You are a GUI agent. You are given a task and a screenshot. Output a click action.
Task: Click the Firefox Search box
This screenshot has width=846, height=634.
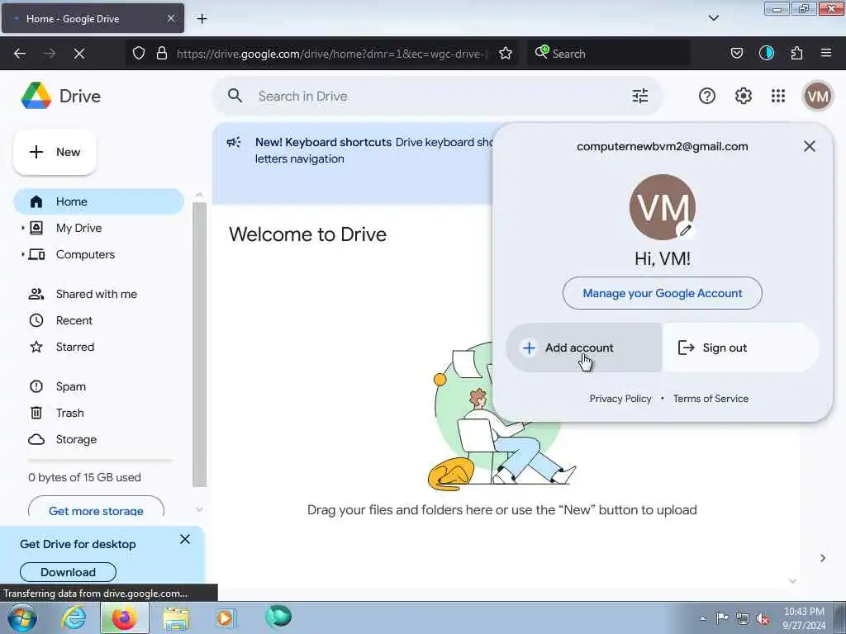pos(609,54)
